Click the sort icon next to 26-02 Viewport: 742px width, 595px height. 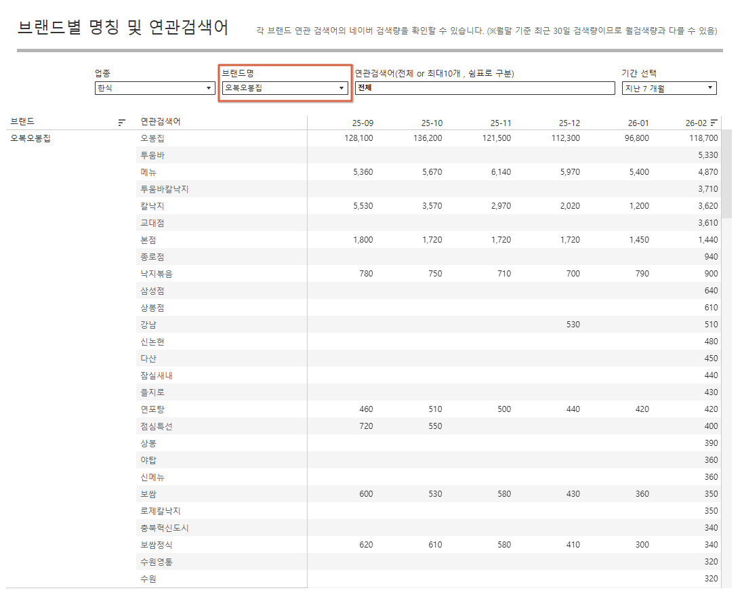click(x=714, y=123)
